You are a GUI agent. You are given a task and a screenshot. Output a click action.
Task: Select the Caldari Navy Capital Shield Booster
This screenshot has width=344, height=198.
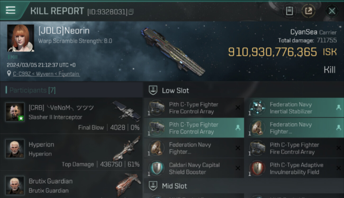pos(194,168)
